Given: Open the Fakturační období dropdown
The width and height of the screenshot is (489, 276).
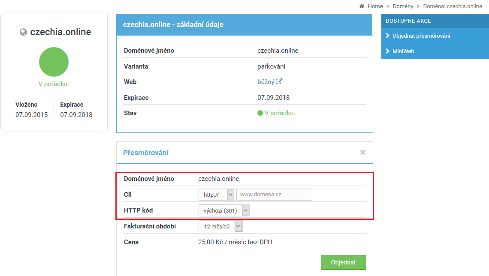Looking at the screenshot, I should (x=220, y=226).
